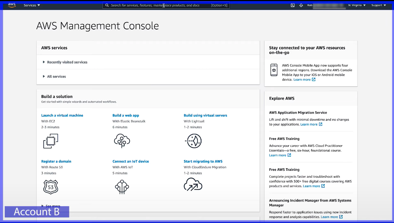Click the Route 53 shield icon

[51, 187]
